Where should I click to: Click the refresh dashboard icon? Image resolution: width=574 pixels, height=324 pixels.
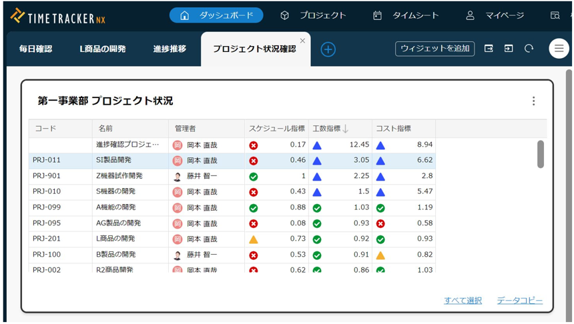click(x=529, y=49)
